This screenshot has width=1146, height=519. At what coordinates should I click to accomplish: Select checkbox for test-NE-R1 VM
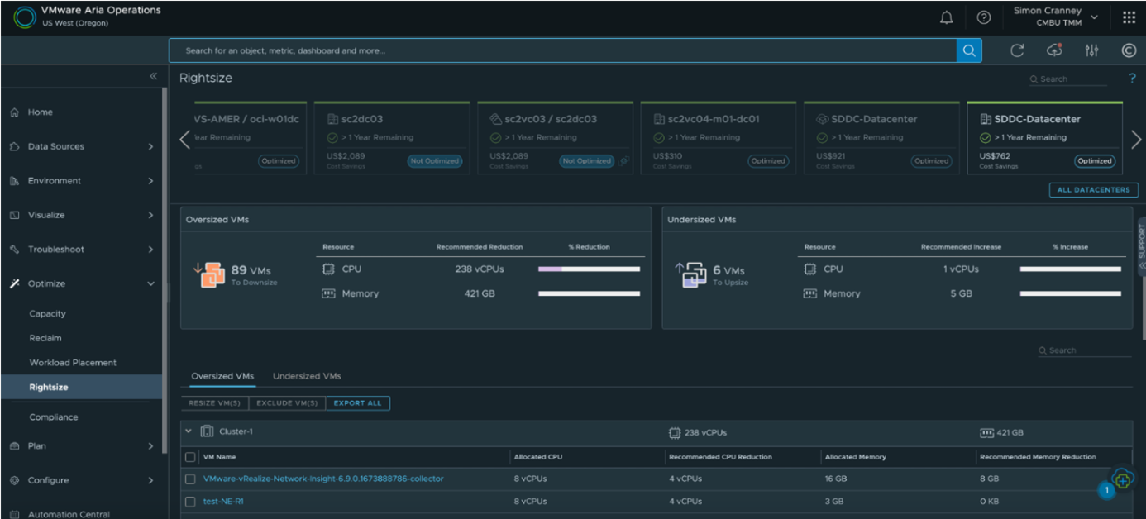point(190,502)
